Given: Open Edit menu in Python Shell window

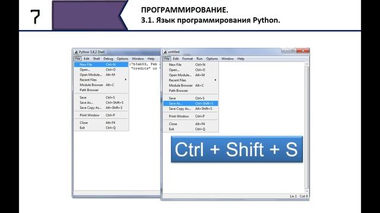Looking at the screenshot, I should coord(86,59).
